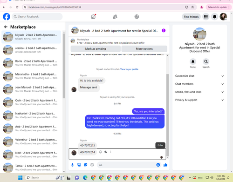Open the Facebook menu grid icon
This screenshot has height=182, width=233.
click(206, 17)
